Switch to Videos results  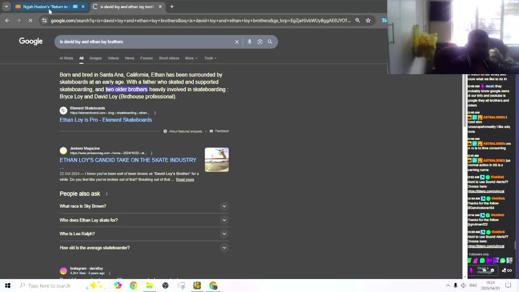pos(113,58)
